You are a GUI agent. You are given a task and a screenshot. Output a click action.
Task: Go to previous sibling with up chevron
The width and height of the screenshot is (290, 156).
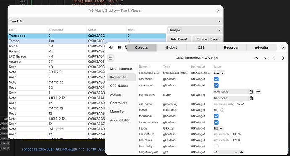click(256, 58)
